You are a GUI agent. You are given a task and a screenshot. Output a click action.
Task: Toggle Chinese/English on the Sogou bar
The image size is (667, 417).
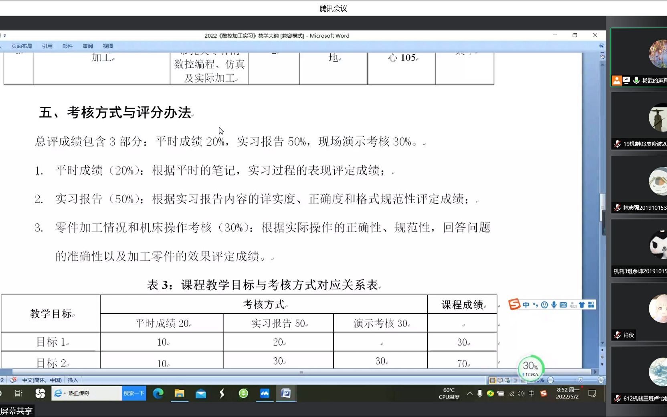[x=526, y=305]
